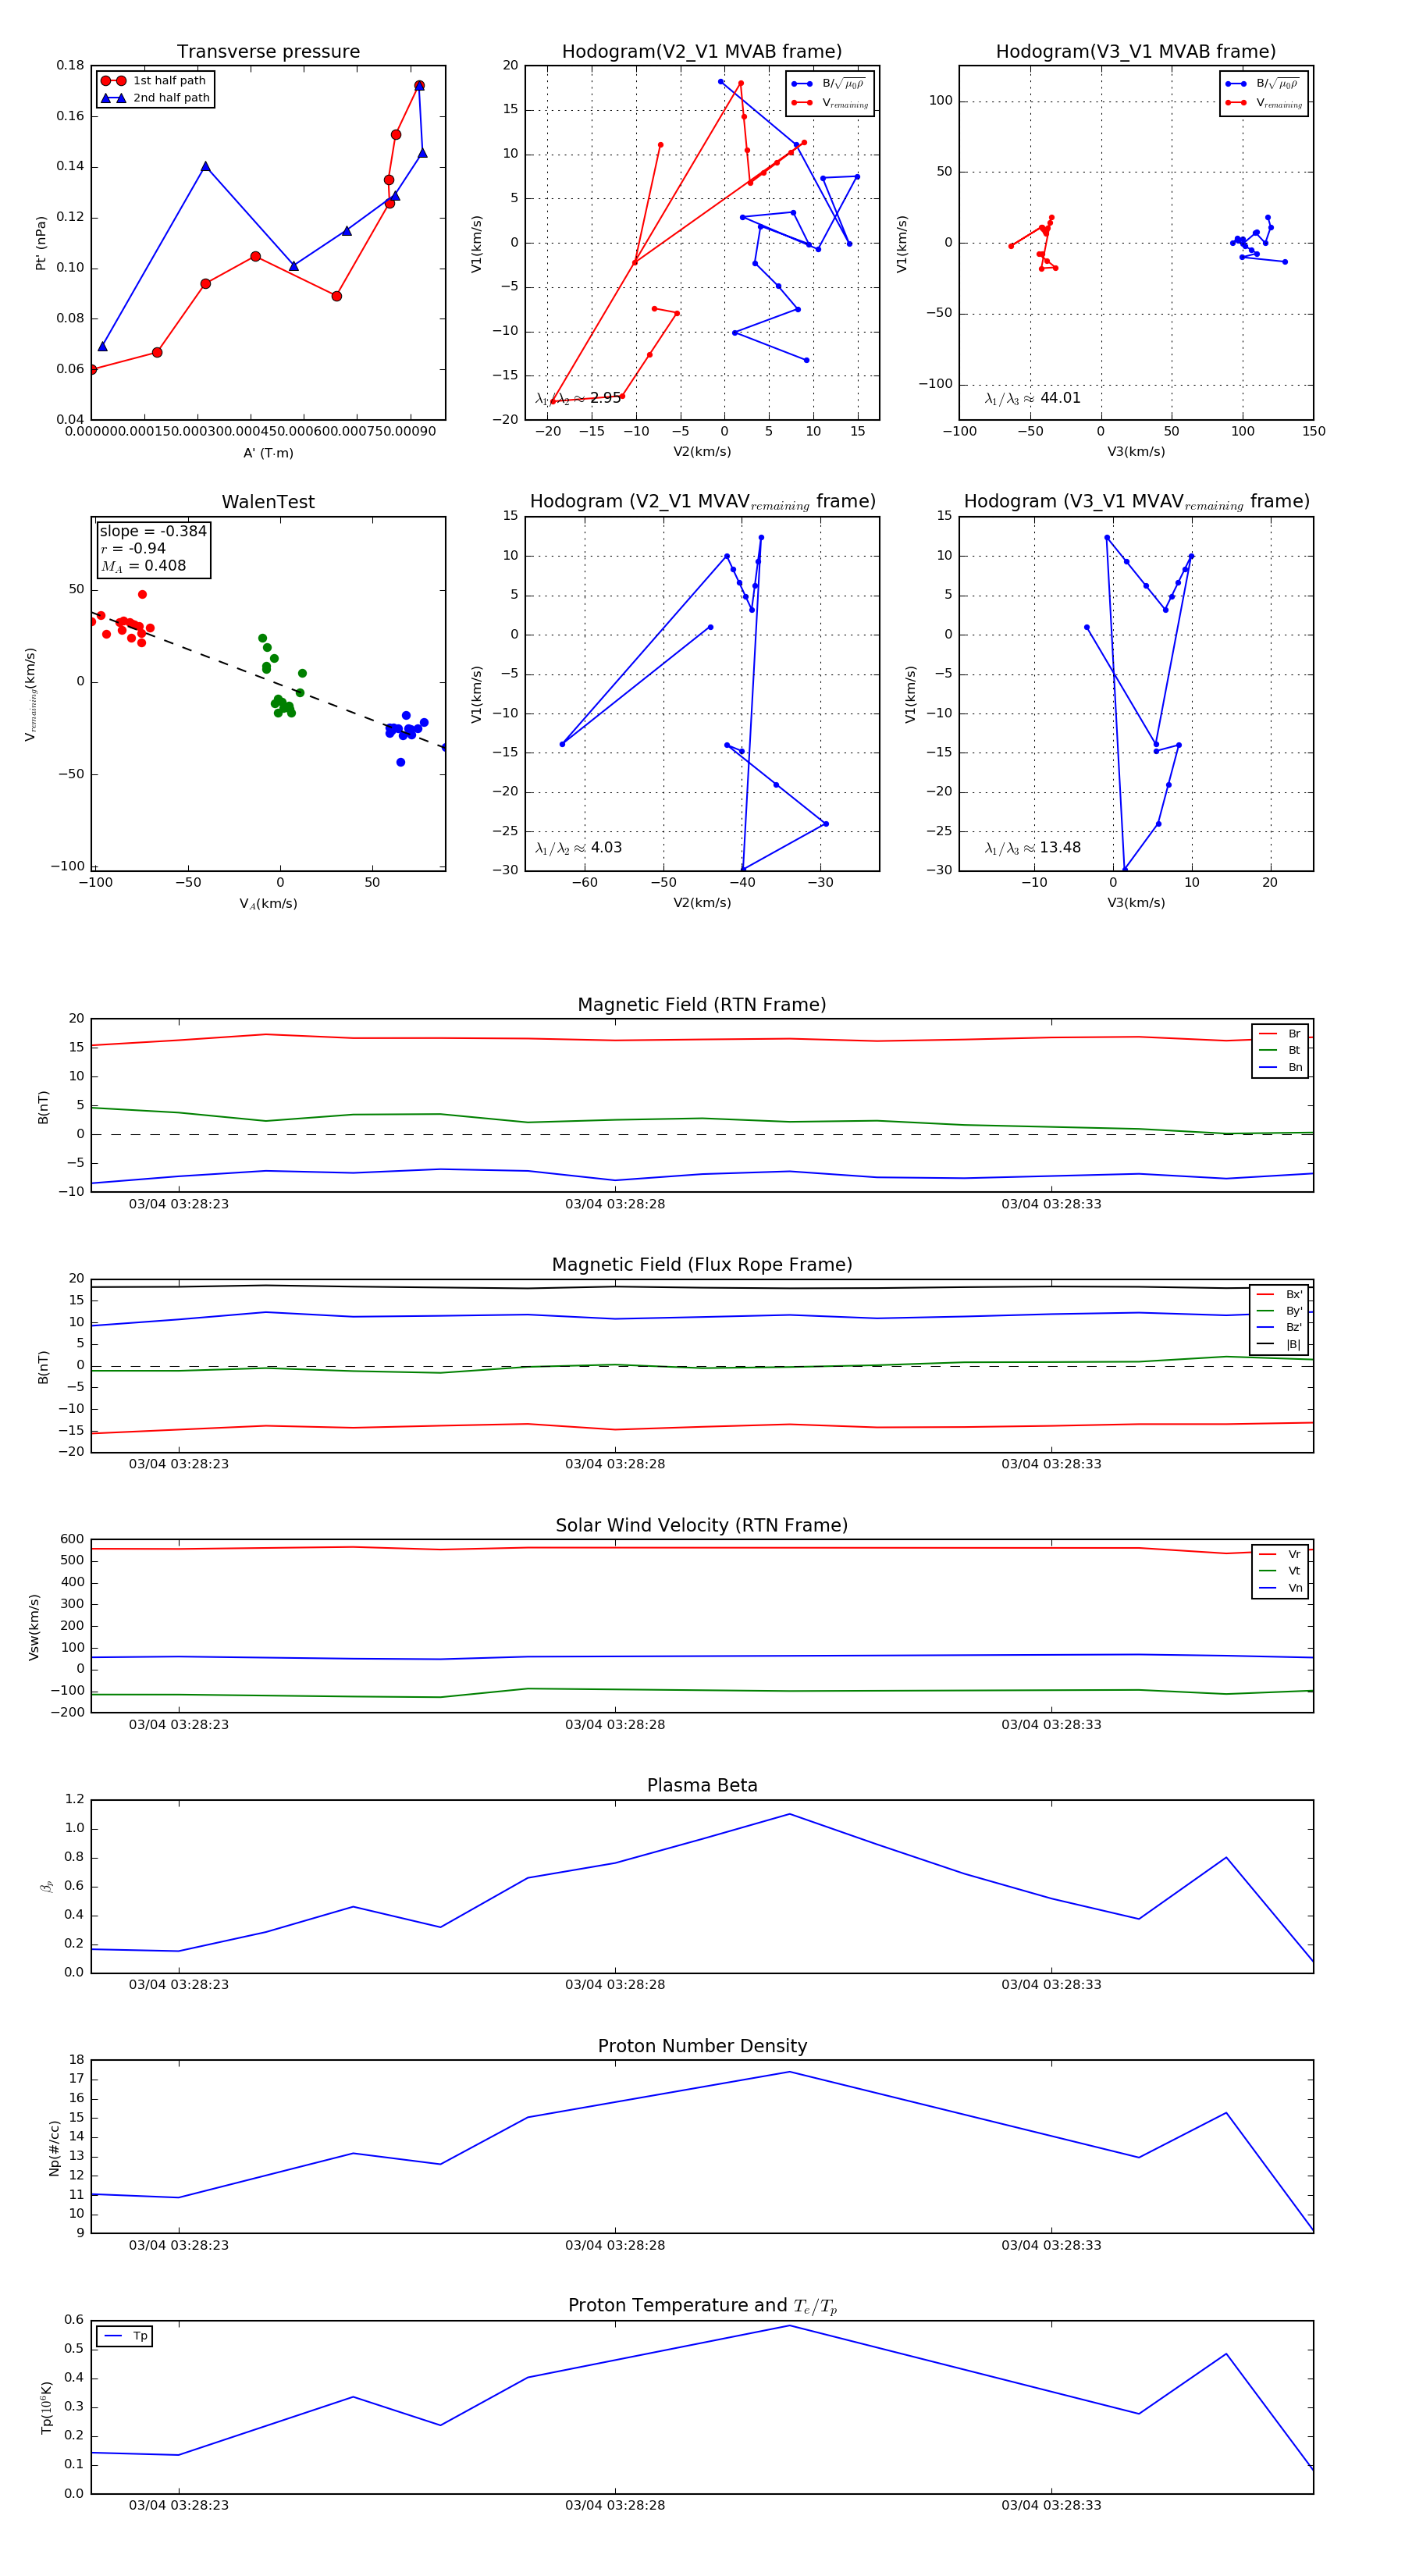Click the 'Magnetic Field (RTN Frame)' title
The height and width of the screenshot is (2576, 1405).
pyautogui.click(x=702, y=1005)
